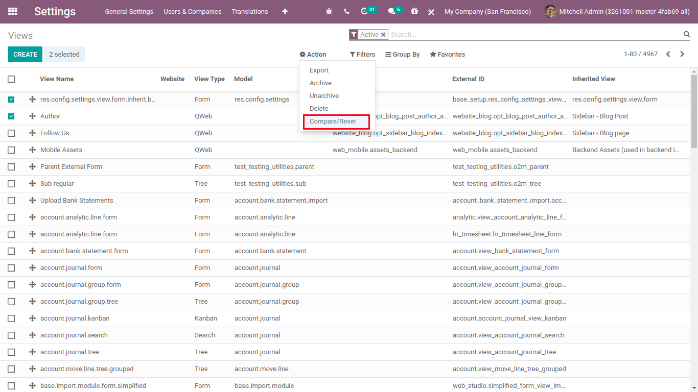Open activities clock icon with badge 31
Screen dimensions: 698x392
368,11
